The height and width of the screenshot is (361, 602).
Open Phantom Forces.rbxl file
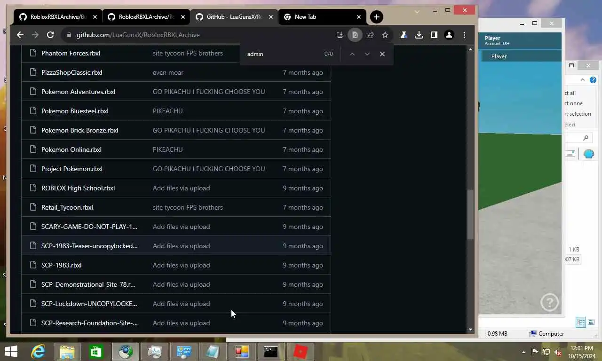tap(71, 53)
